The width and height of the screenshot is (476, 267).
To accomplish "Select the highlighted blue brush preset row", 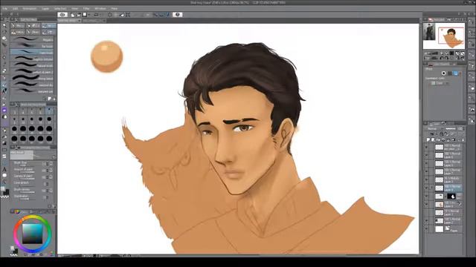I will click(32, 53).
